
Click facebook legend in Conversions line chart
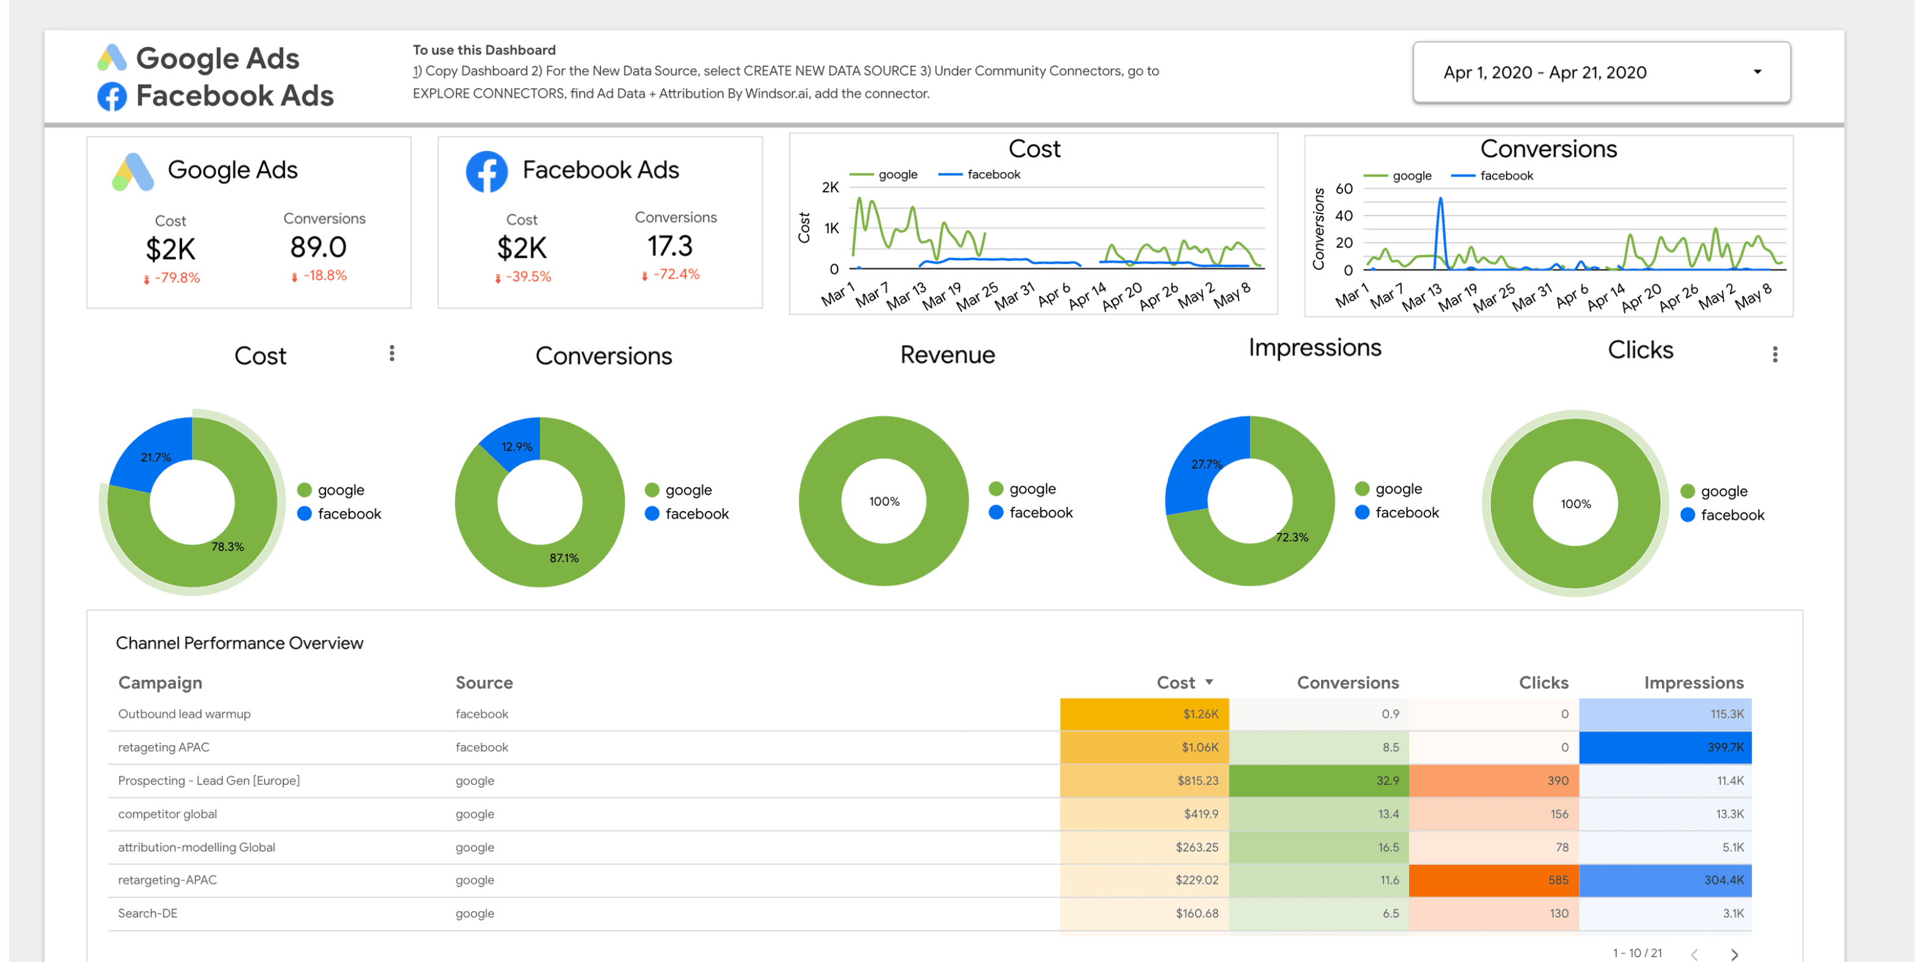(x=1492, y=175)
